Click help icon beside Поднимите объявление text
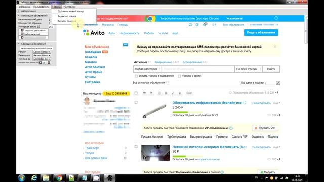The image size is (324, 182). [x=222, y=172]
